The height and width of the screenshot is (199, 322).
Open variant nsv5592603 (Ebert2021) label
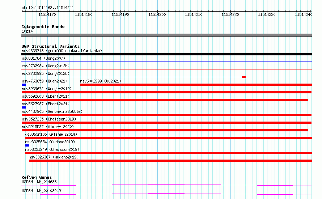[46, 96]
